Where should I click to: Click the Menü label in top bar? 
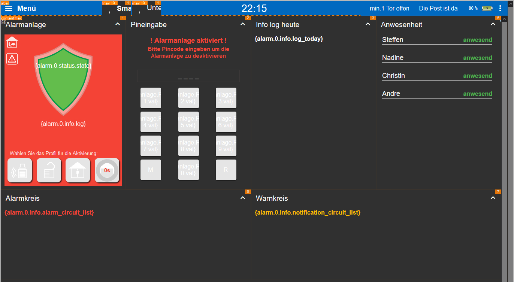pyautogui.click(x=27, y=8)
